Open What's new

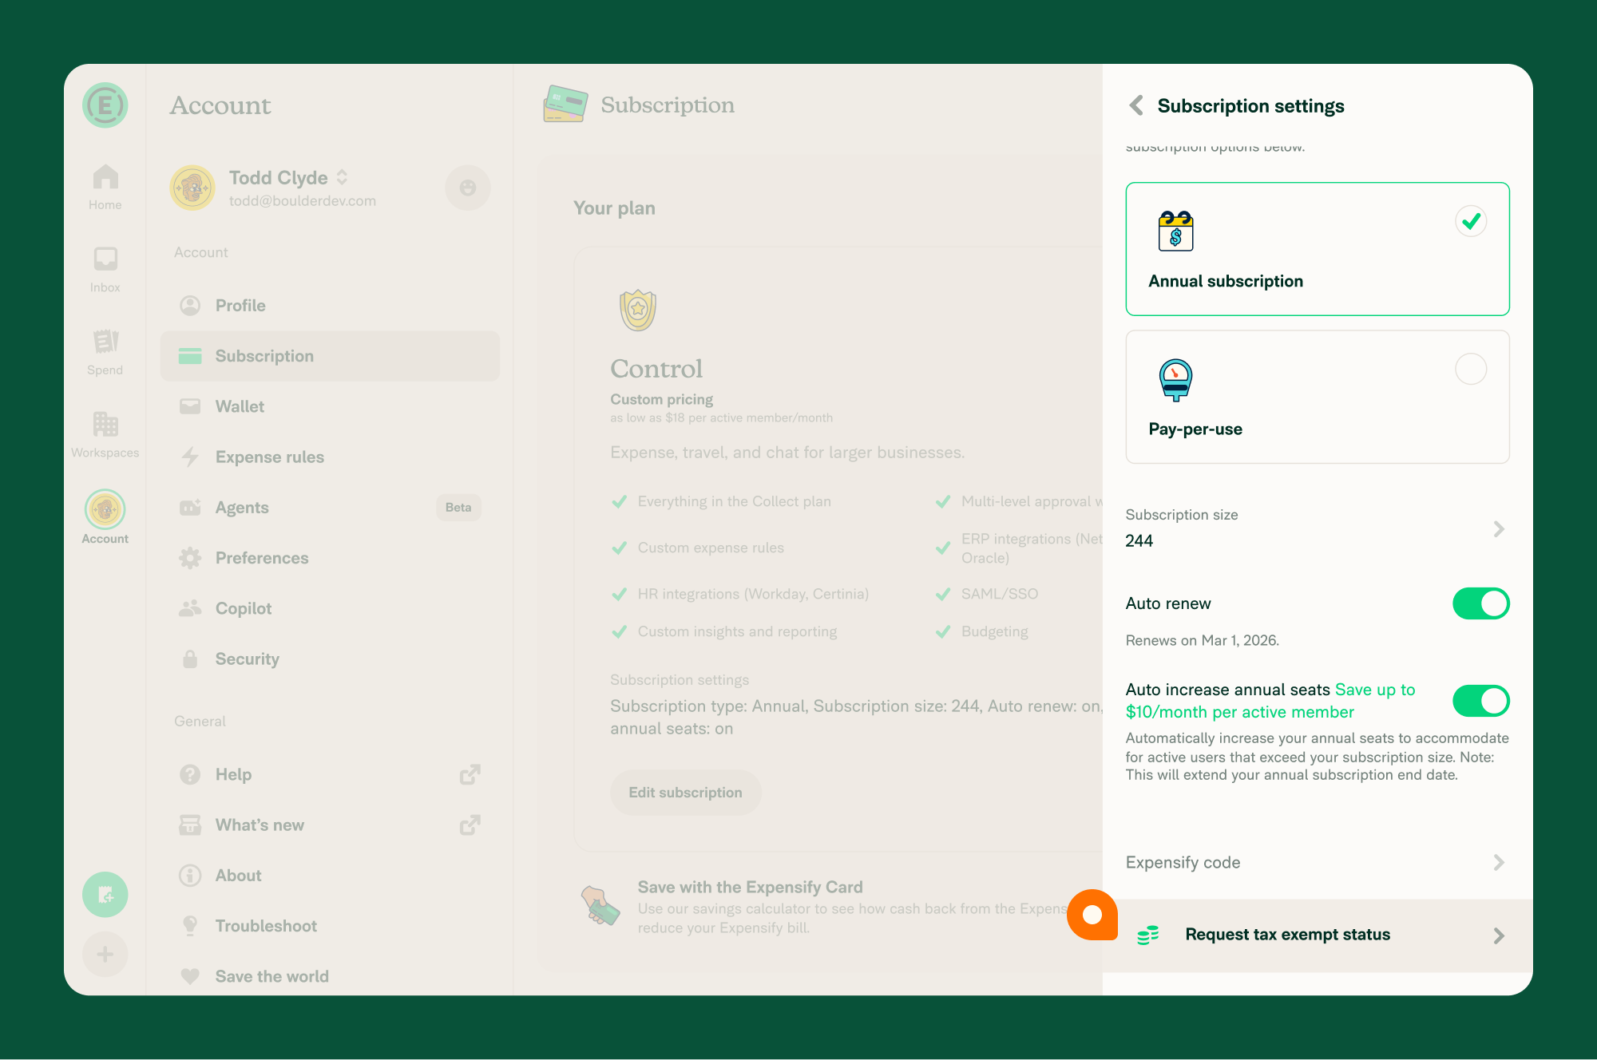click(330, 825)
